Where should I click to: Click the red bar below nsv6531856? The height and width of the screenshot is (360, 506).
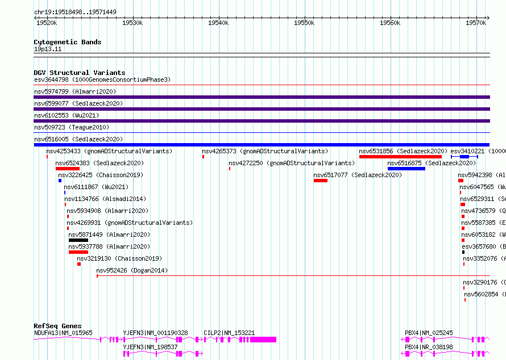(x=400, y=157)
